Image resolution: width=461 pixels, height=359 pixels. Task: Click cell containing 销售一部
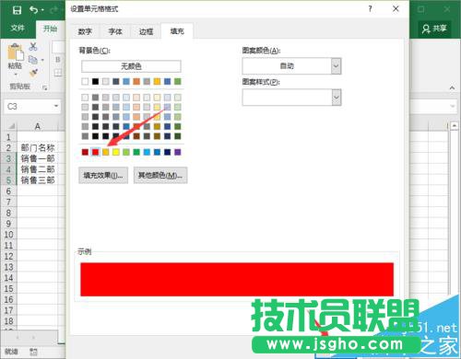pos(38,158)
